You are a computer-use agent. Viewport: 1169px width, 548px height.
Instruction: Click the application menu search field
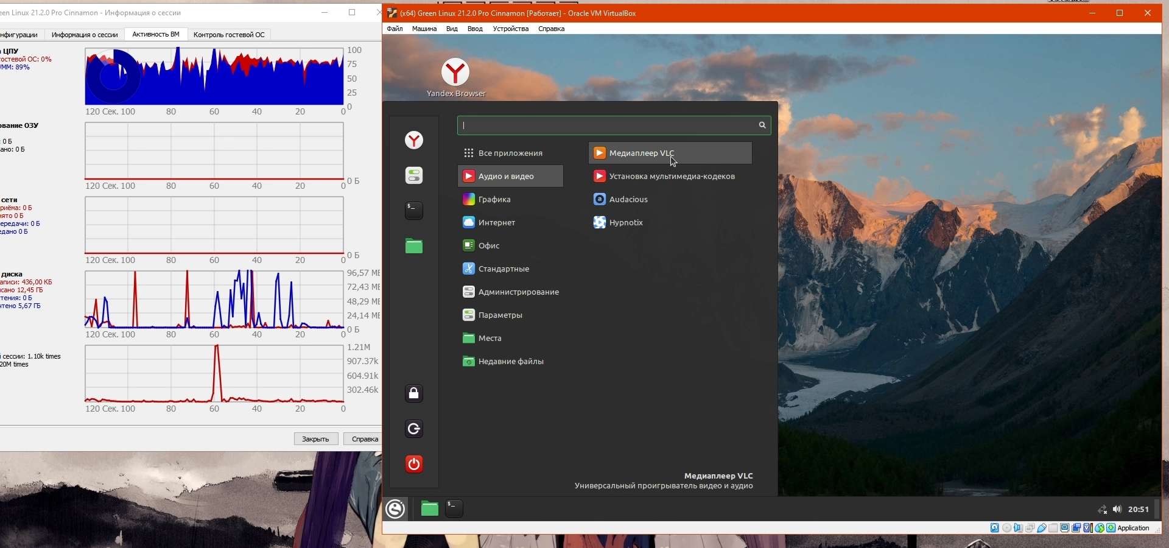609,125
